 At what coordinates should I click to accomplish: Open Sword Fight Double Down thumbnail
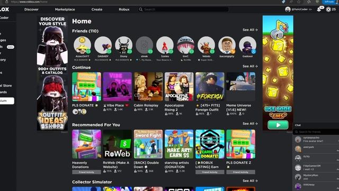point(148,144)
